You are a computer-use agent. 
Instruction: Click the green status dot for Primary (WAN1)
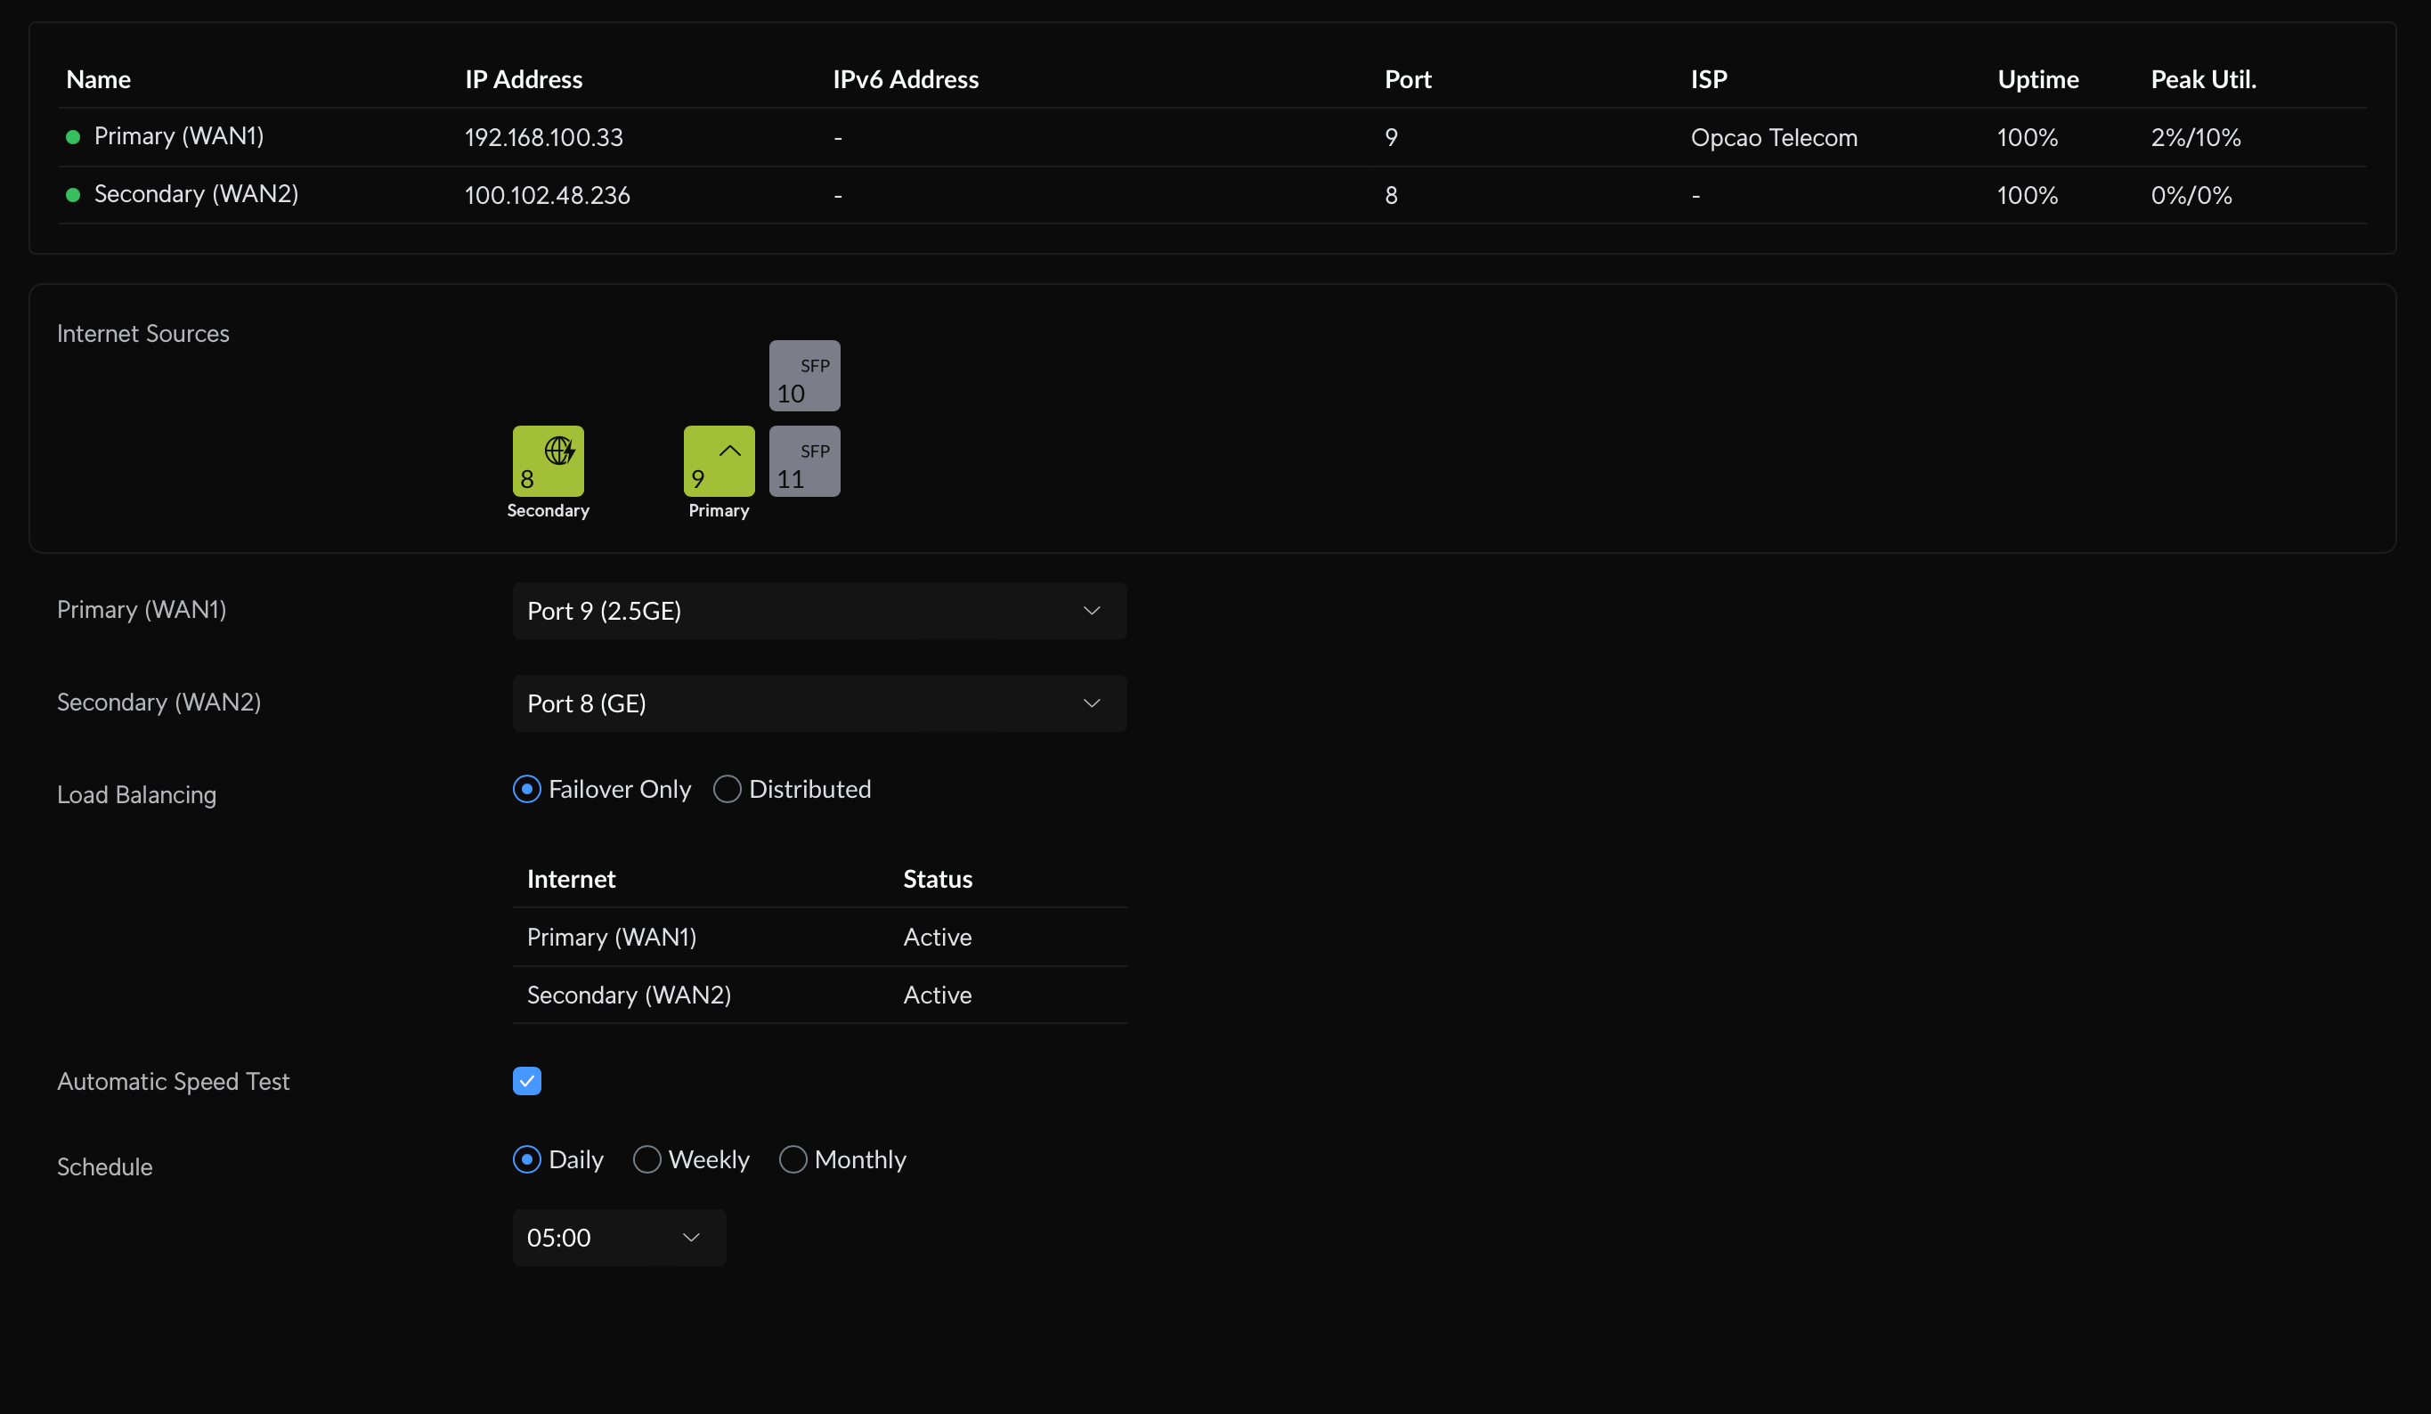[x=72, y=137]
